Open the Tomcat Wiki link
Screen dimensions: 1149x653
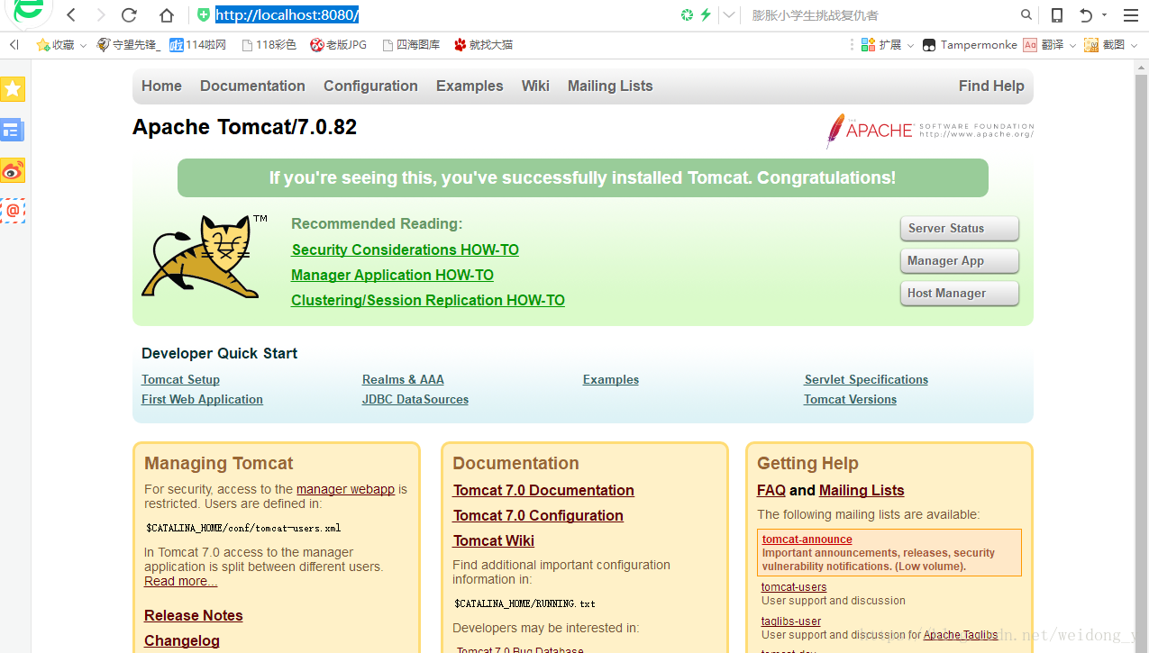point(494,540)
